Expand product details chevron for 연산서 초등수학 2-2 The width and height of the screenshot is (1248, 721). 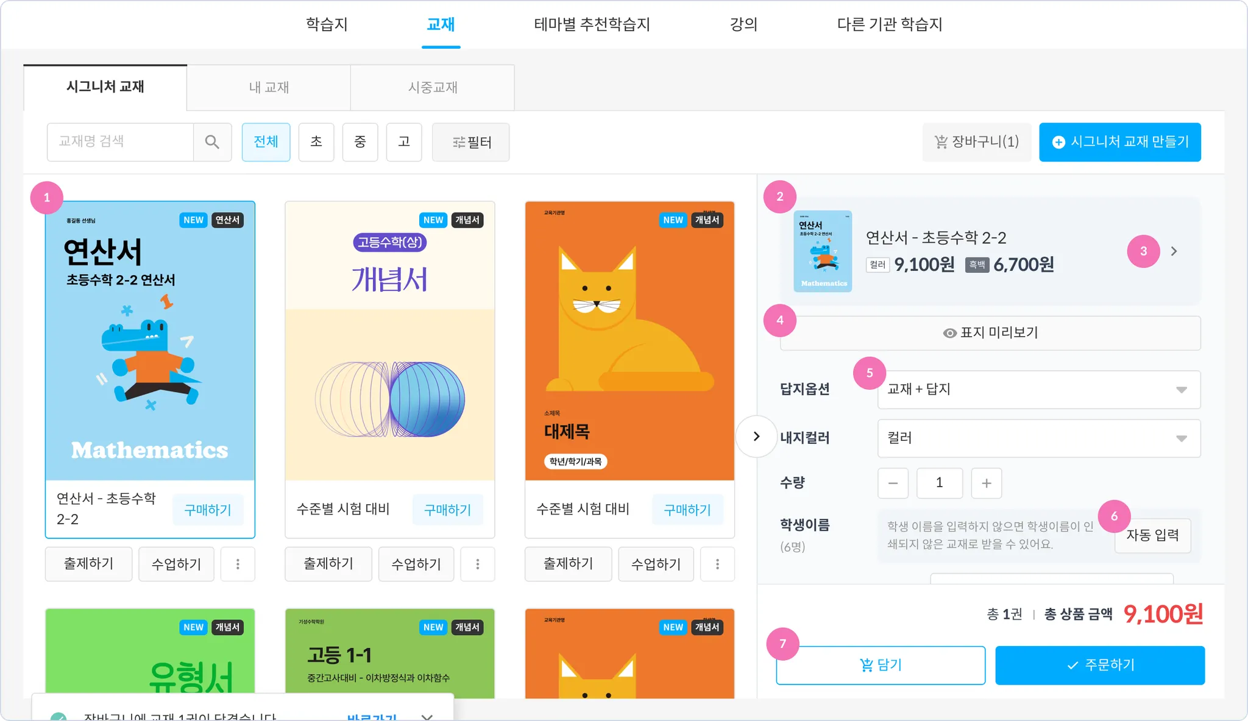pyautogui.click(x=1174, y=251)
